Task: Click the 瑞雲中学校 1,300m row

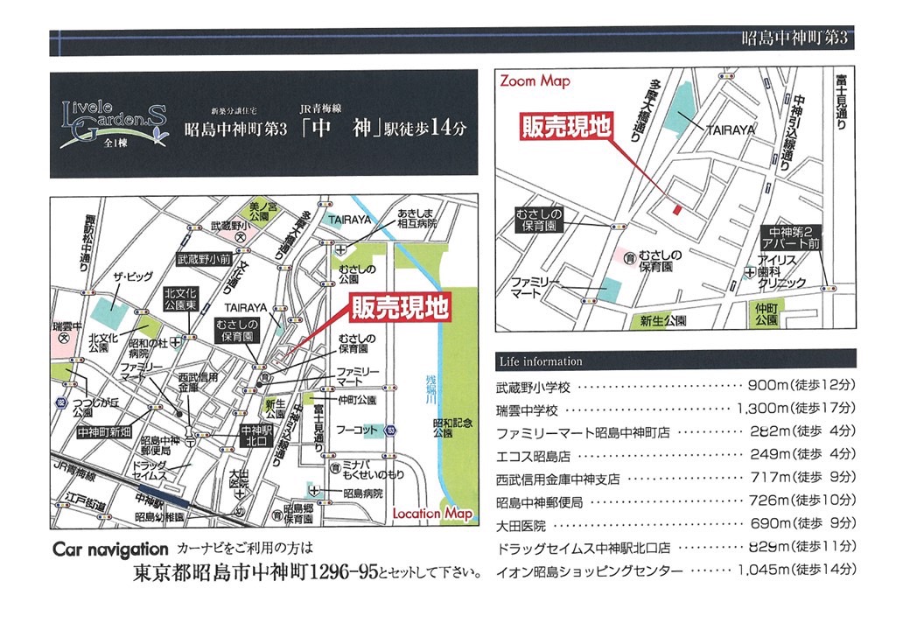Action: (675, 409)
